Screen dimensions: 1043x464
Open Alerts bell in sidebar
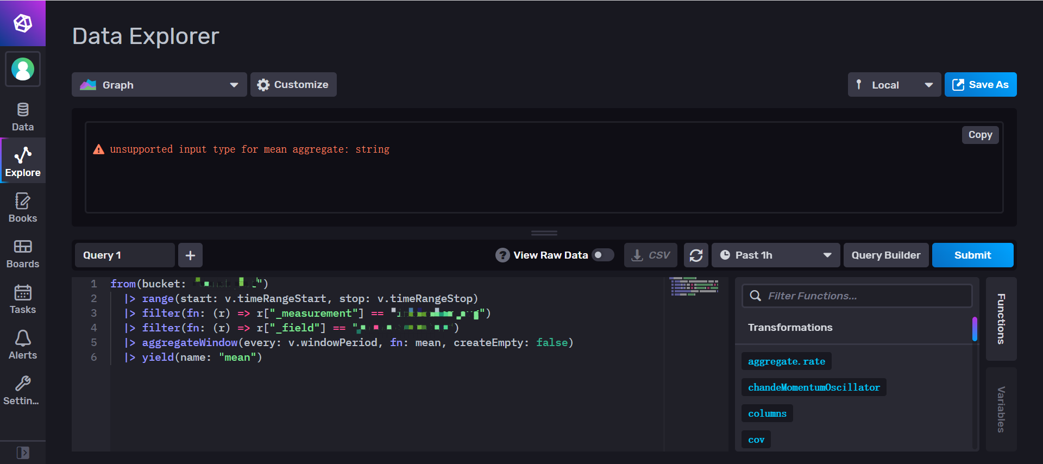pyautogui.click(x=23, y=345)
